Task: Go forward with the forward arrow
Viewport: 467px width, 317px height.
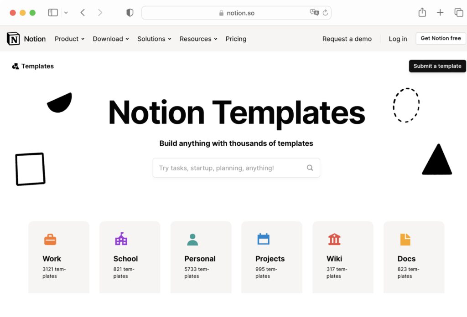Action: point(100,12)
